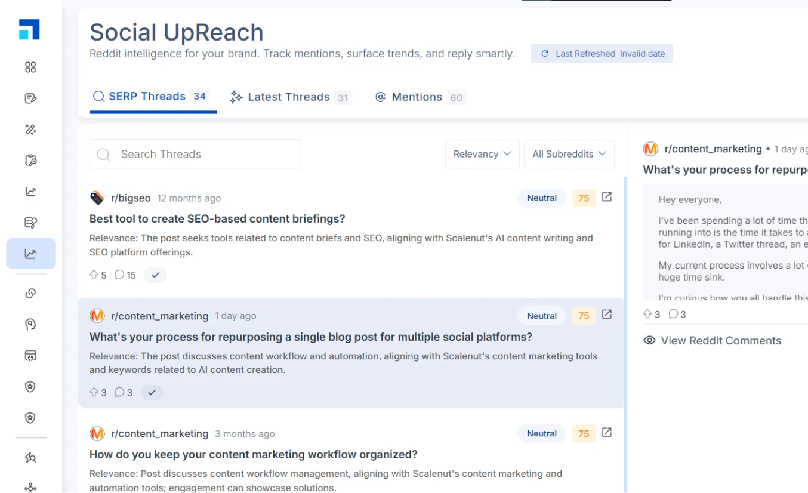Image resolution: width=808 pixels, height=493 pixels.
Task: Click '3 months ago' timestamp
Action: coord(245,434)
